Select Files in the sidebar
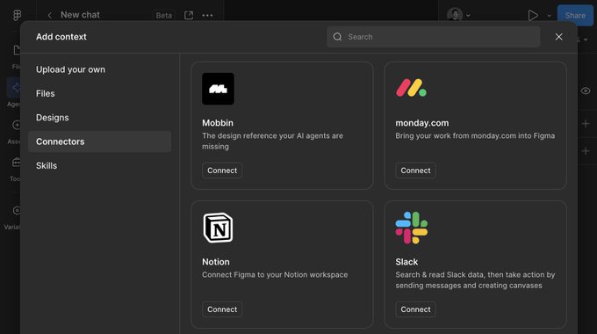This screenshot has height=334, width=597. pos(99,93)
